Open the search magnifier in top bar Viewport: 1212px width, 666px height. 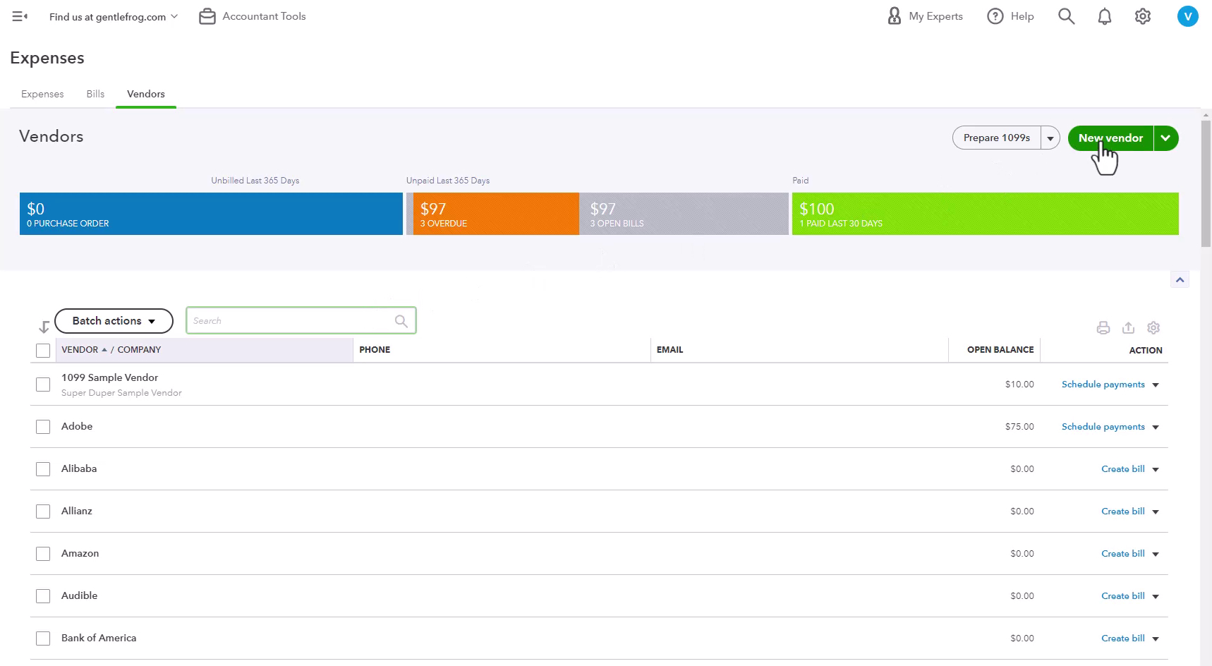1066,16
